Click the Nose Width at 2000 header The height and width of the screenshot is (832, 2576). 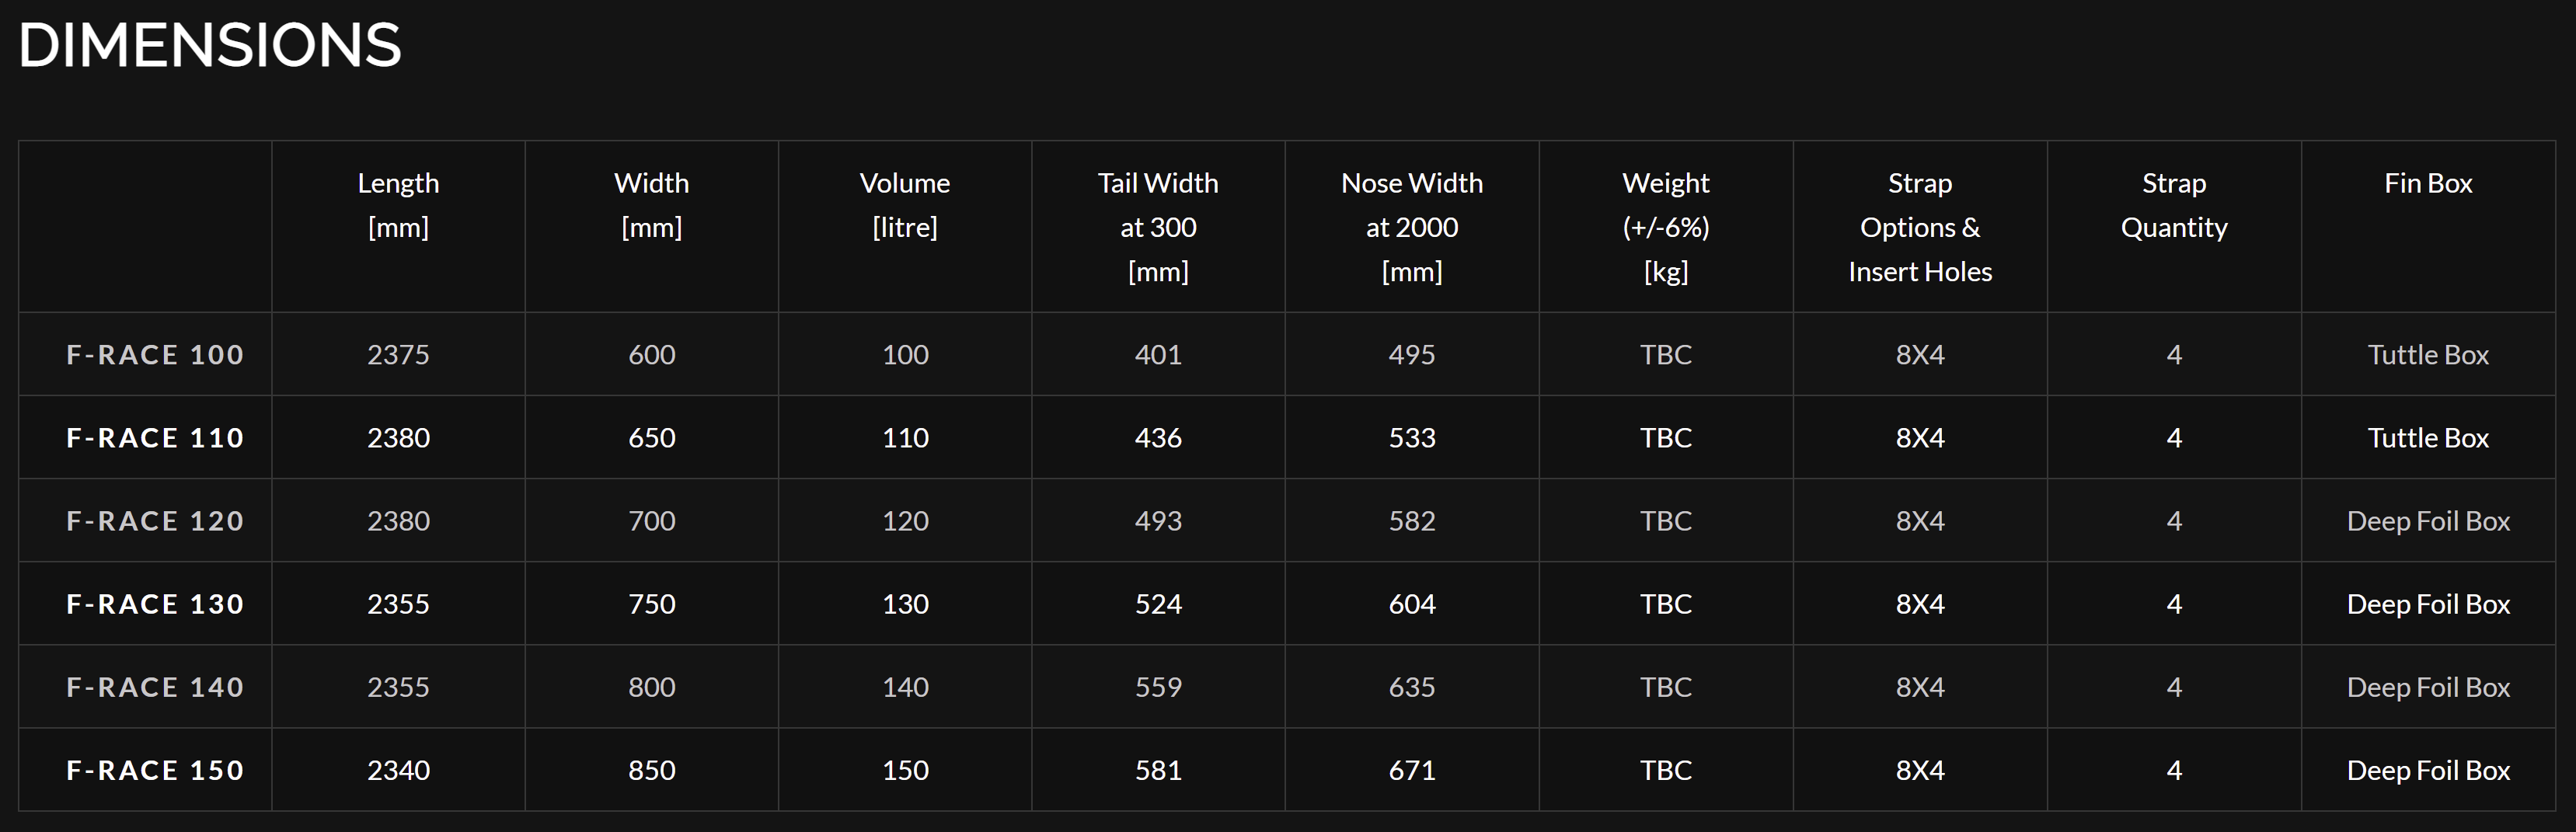pyautogui.click(x=1412, y=227)
